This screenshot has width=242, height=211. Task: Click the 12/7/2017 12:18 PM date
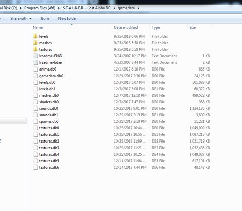pos(130,95)
